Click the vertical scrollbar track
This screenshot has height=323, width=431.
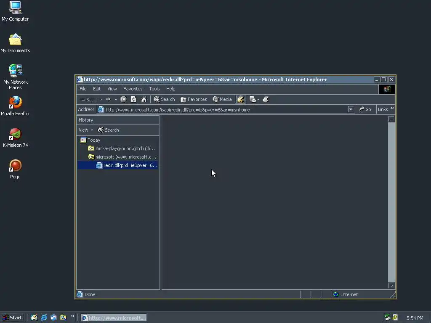coord(391,202)
